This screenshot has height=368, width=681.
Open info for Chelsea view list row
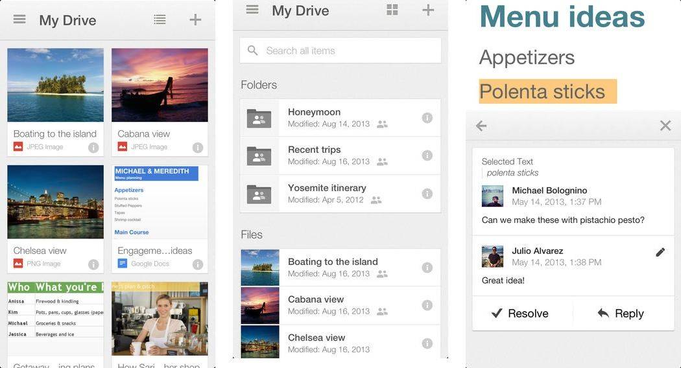[x=427, y=343]
